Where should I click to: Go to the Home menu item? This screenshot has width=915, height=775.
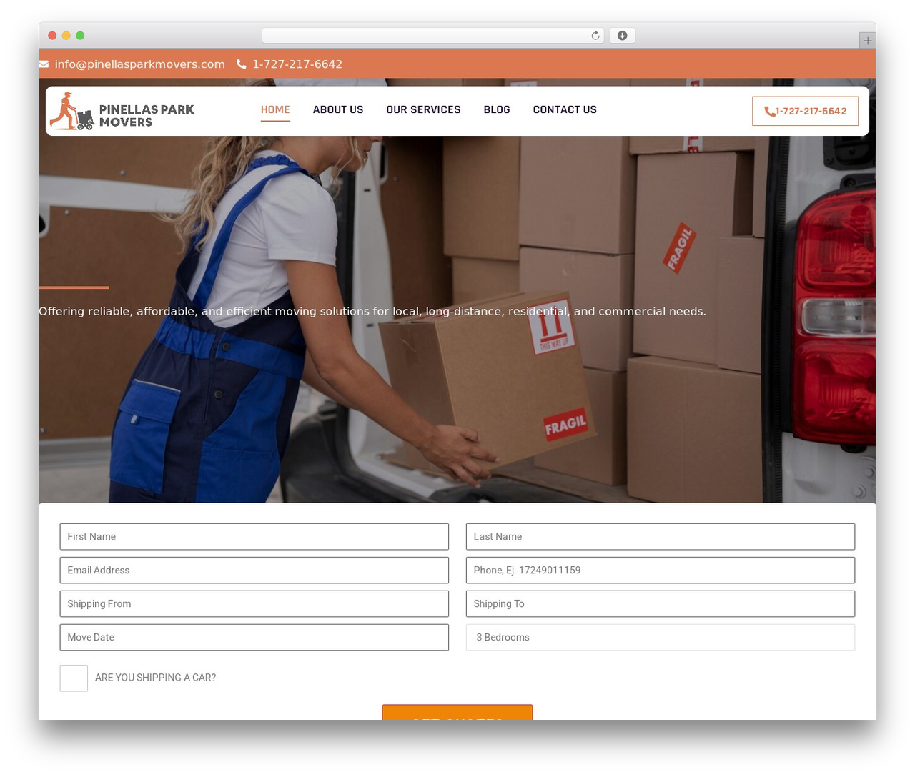[x=275, y=109]
